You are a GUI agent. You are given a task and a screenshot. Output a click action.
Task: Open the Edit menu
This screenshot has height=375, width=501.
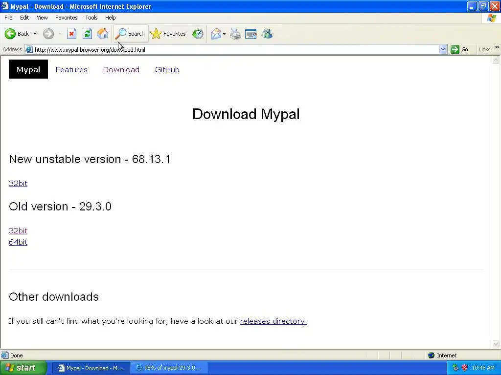pos(24,18)
